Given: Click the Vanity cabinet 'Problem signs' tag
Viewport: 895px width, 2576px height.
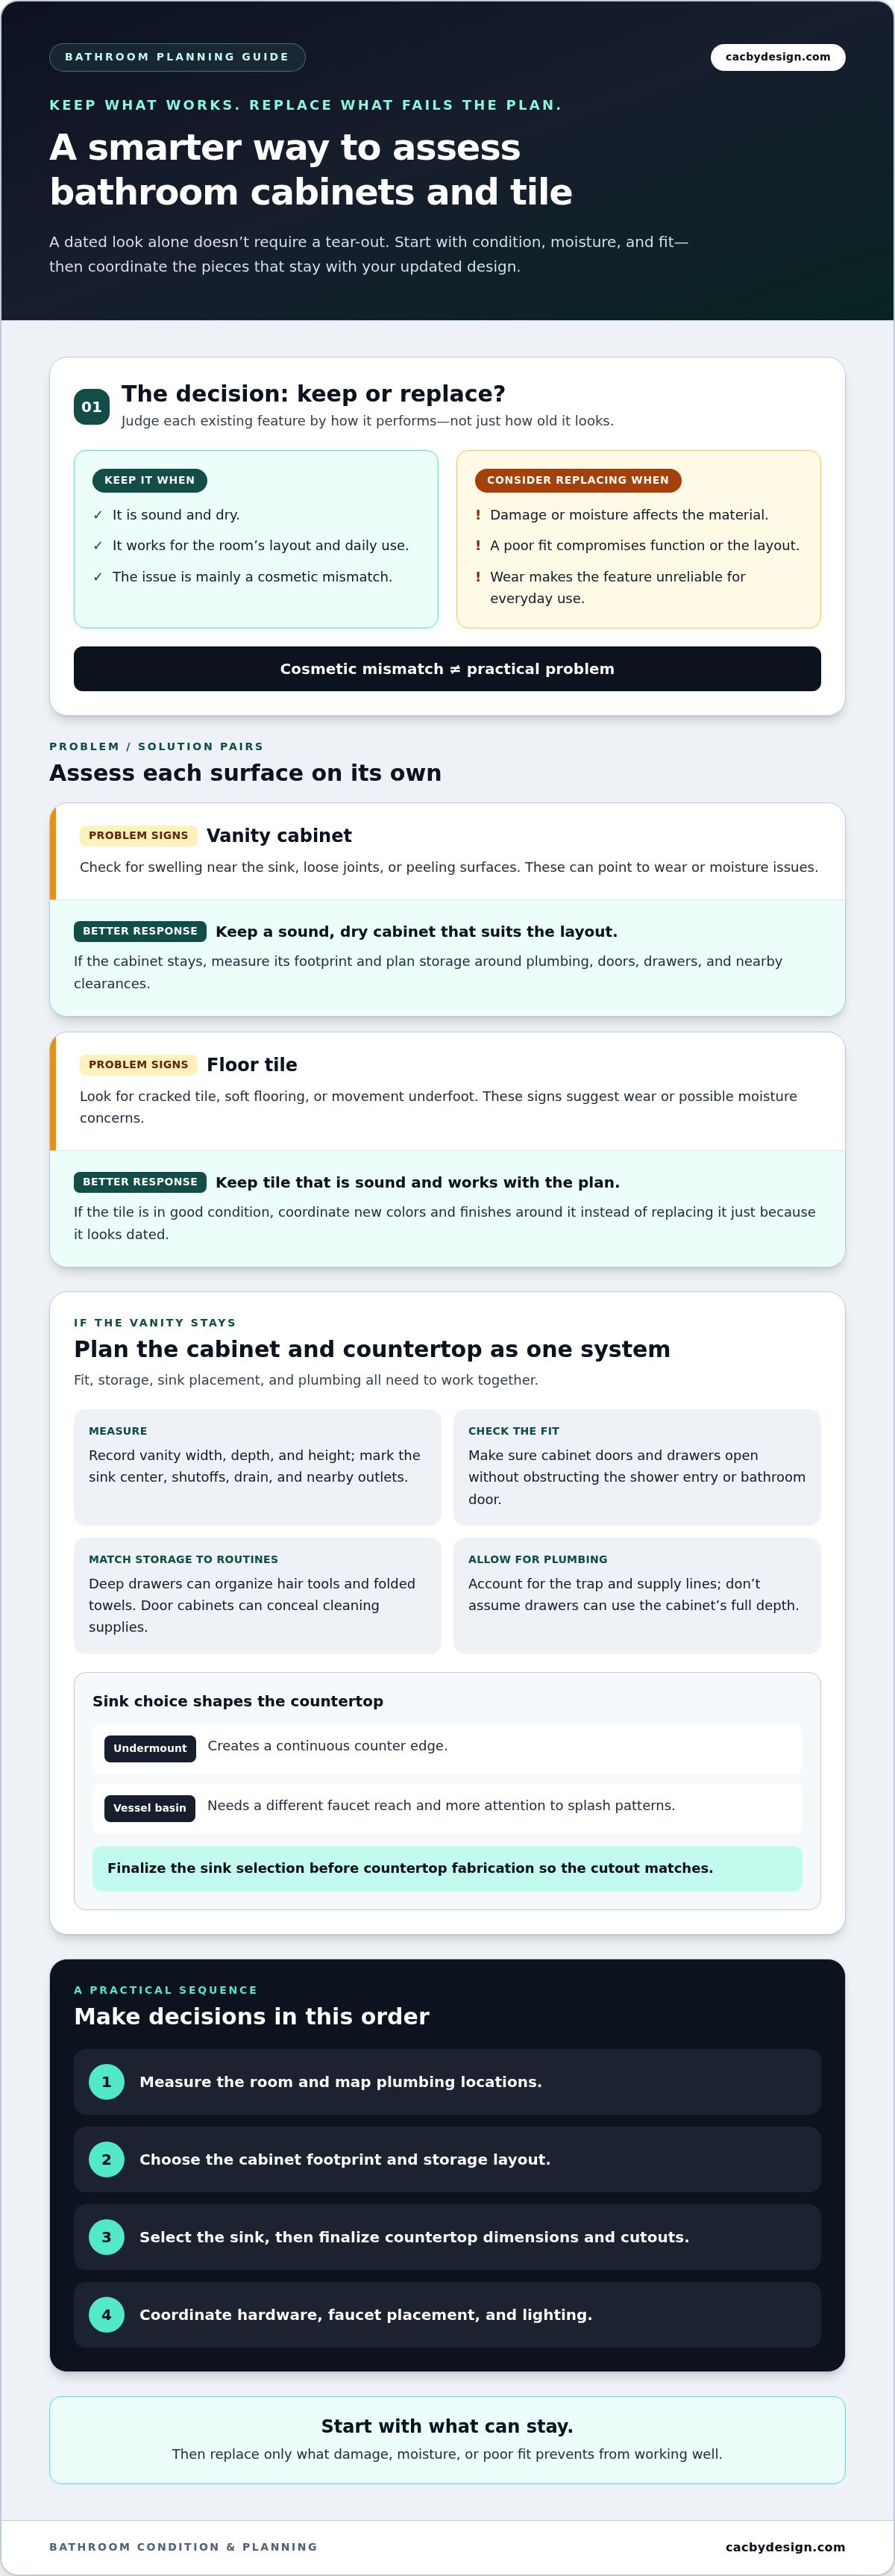Looking at the screenshot, I should tap(139, 835).
